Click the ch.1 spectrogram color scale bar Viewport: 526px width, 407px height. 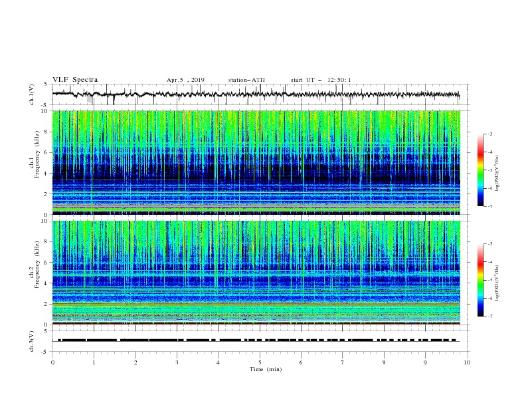(x=481, y=170)
